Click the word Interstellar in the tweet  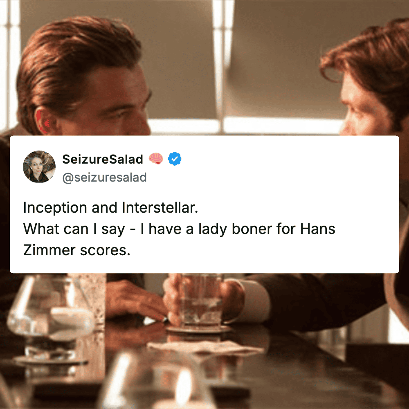point(160,208)
